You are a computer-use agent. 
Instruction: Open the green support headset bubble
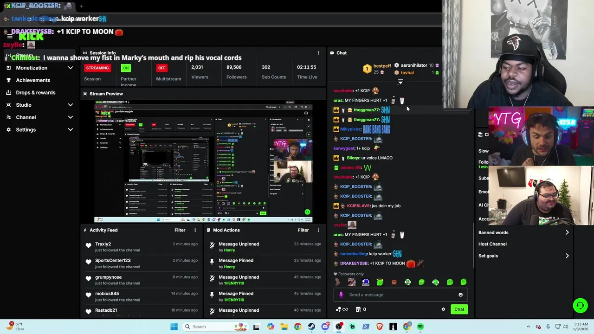pyautogui.click(x=580, y=305)
